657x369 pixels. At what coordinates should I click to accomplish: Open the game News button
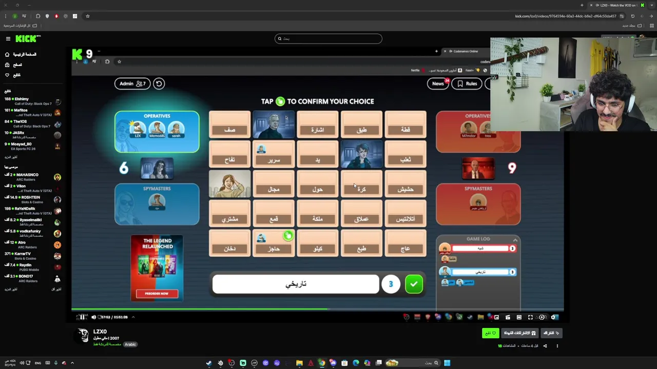point(438,84)
